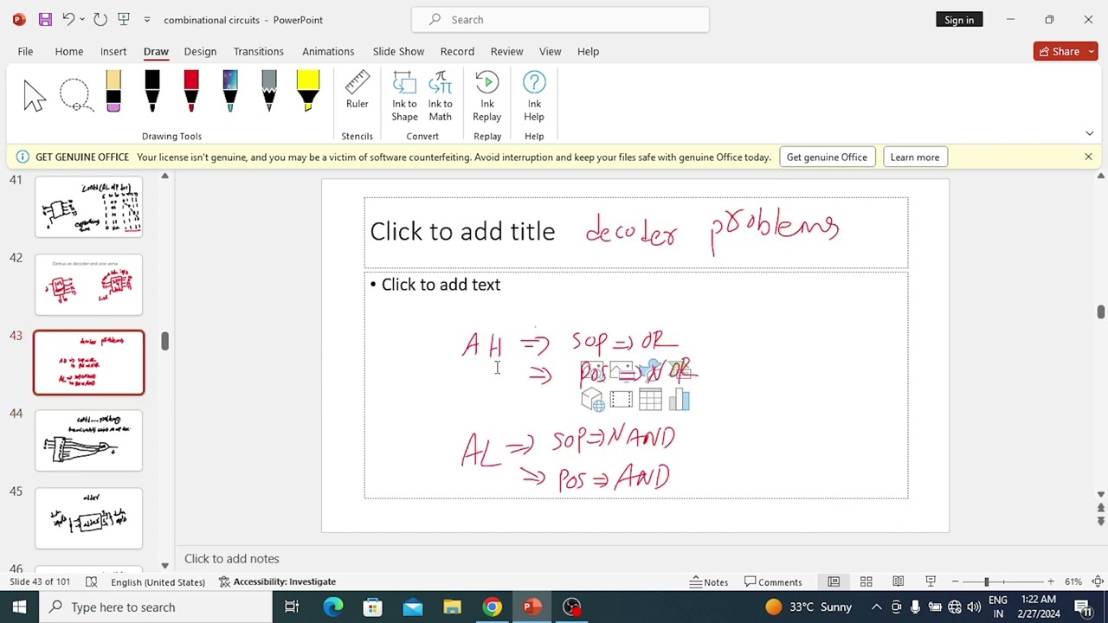Screen dimensions: 1108x623
Task: Adjust the zoom slider
Action: pos(986,581)
